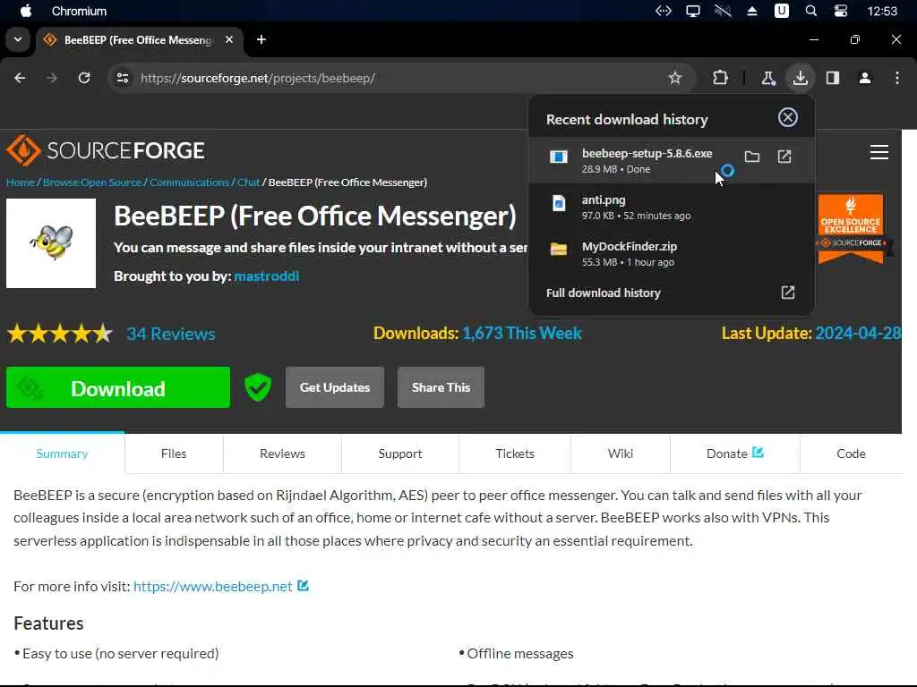This screenshot has width=917, height=687.
Task: Switch to the Tickets tab
Action: point(515,454)
